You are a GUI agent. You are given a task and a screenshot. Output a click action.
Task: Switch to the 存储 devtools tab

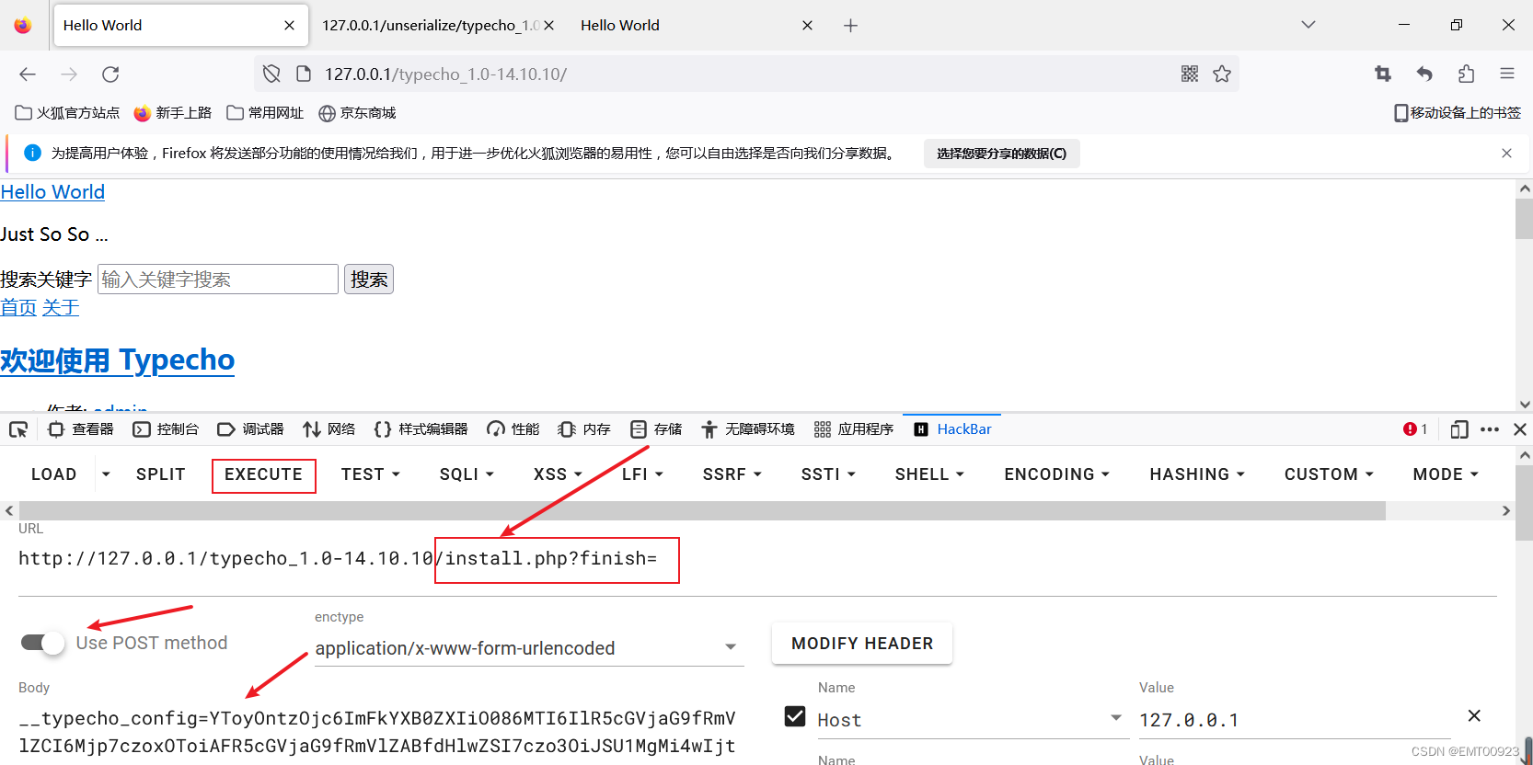pyautogui.click(x=656, y=429)
